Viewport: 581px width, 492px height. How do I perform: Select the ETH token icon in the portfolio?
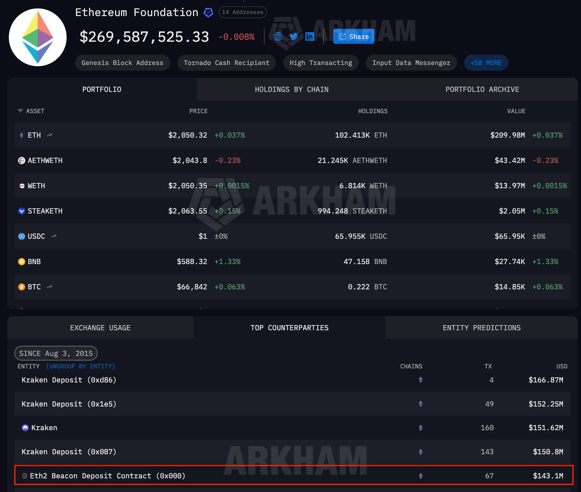[x=21, y=135]
